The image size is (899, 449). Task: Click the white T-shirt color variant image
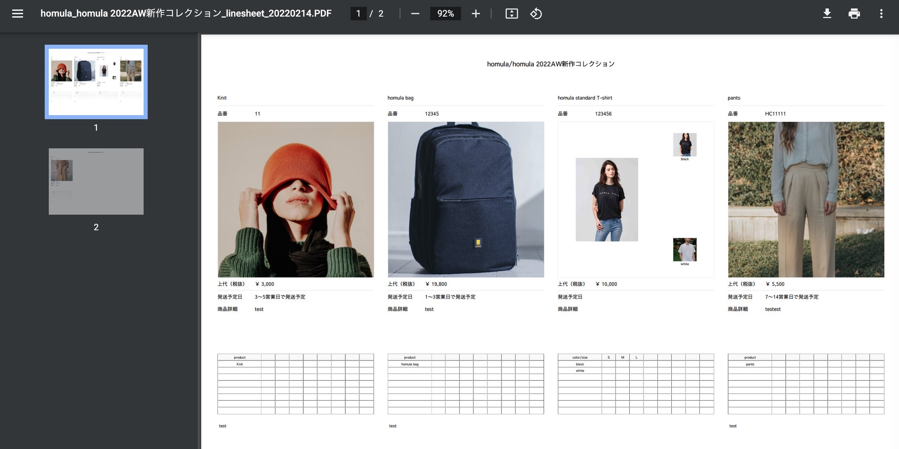pos(685,250)
